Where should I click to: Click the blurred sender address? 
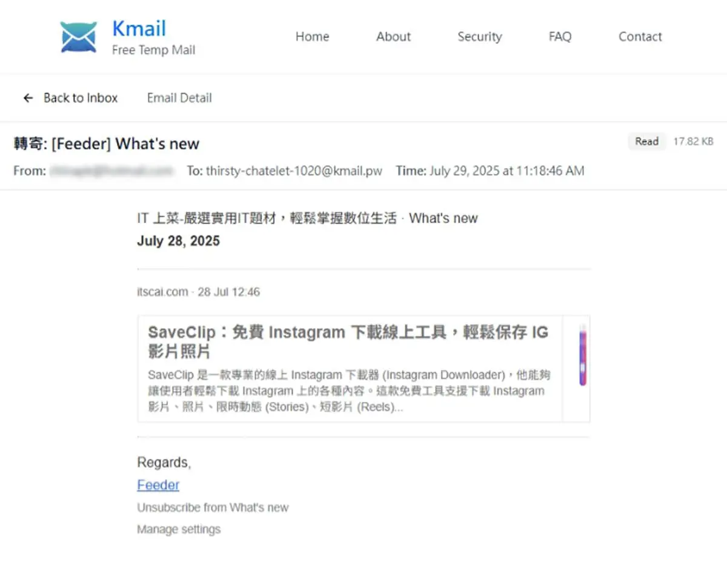click(111, 171)
